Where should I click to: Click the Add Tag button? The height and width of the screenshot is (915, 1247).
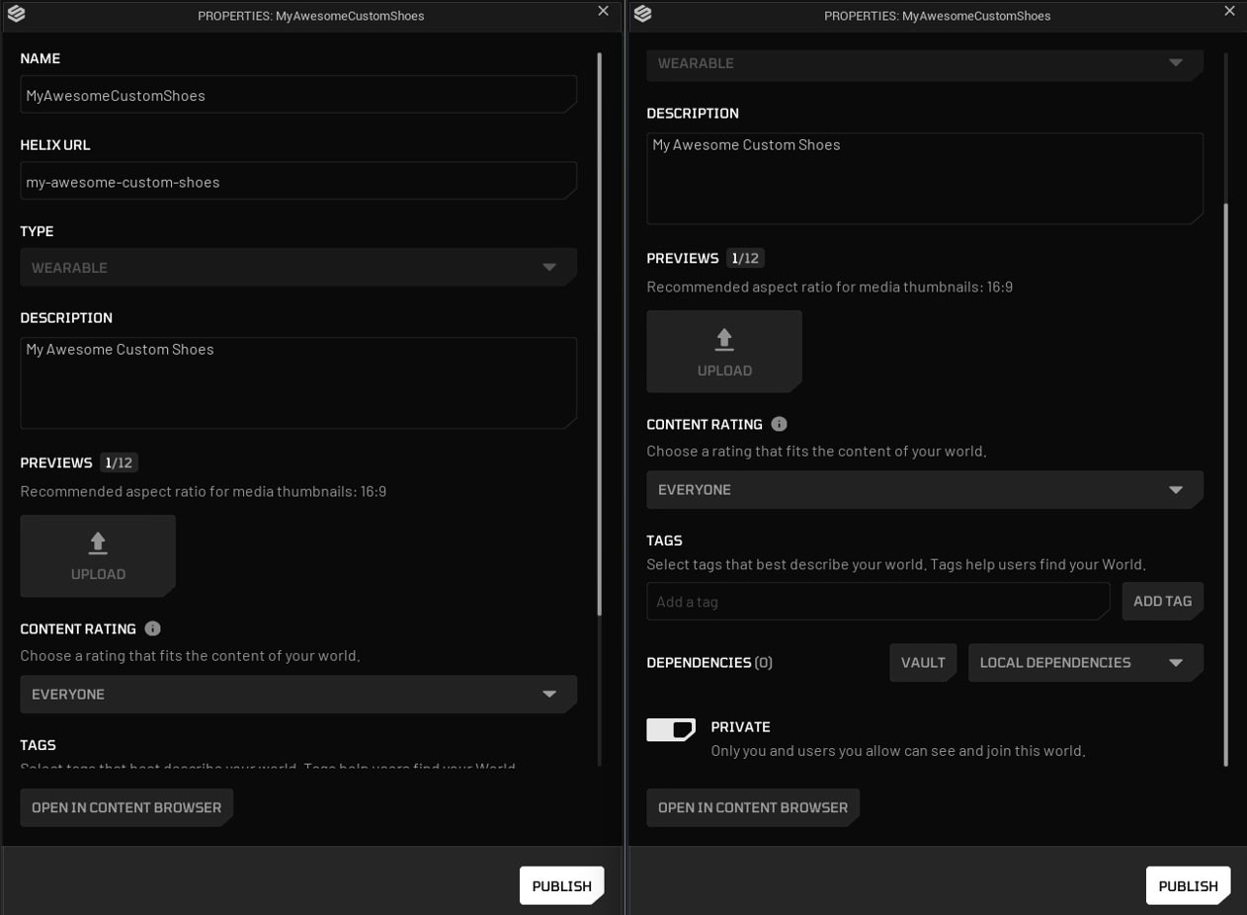(x=1162, y=601)
